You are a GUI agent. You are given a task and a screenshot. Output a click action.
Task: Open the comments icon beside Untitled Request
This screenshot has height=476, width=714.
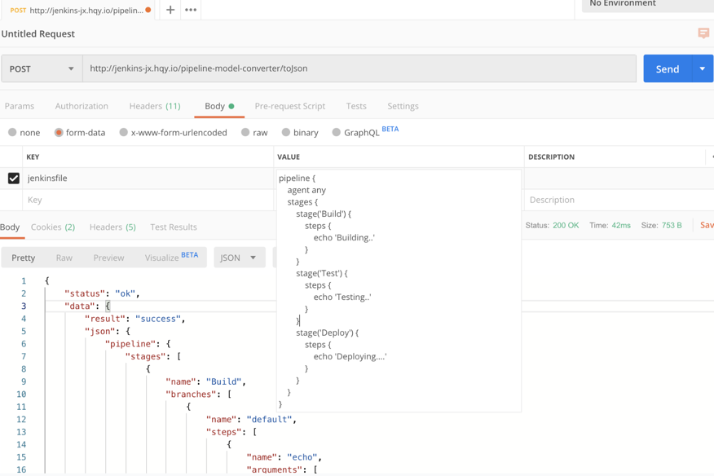pyautogui.click(x=703, y=33)
